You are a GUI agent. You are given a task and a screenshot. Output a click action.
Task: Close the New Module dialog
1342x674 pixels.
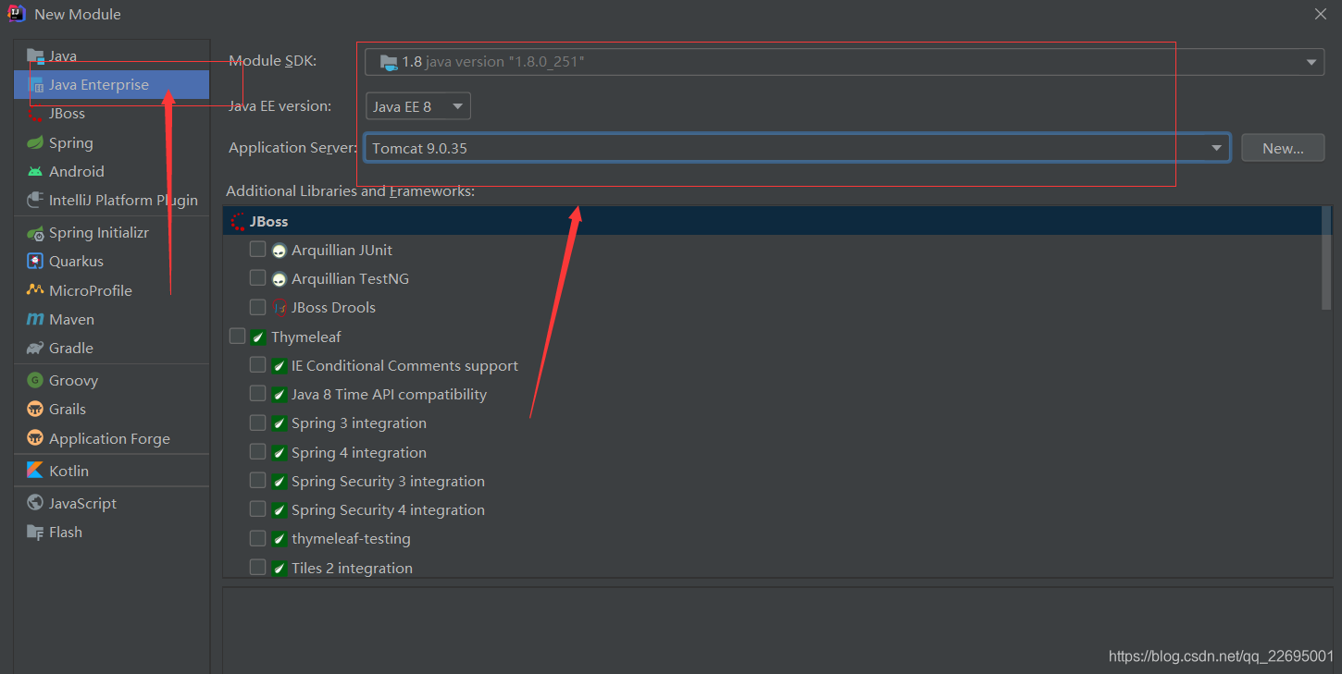(1321, 14)
